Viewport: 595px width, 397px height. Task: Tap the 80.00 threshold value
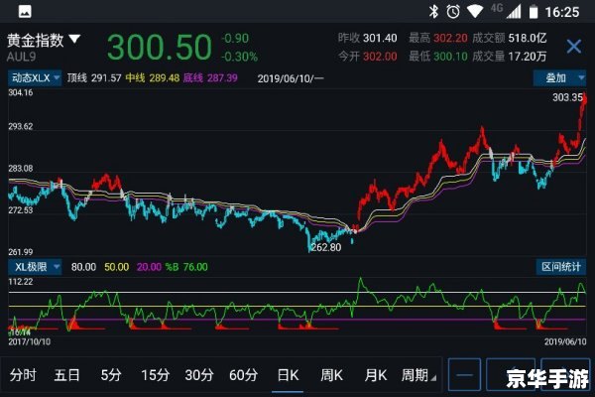(83, 267)
